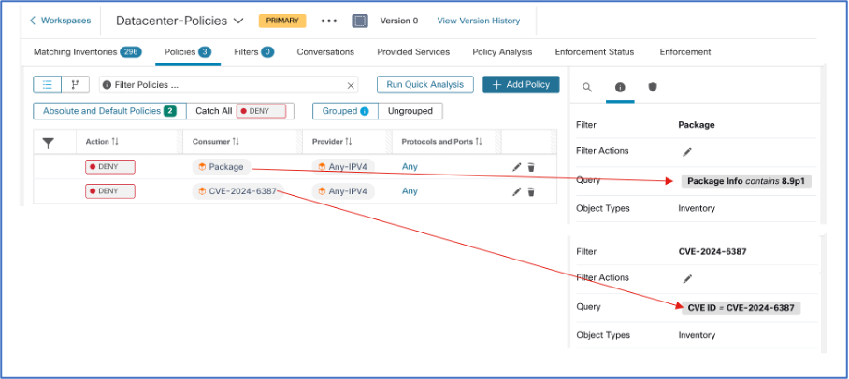This screenshot has width=849, height=379.
Task: Delete the CVE-2024-6387 policy row
Action: pyautogui.click(x=531, y=191)
